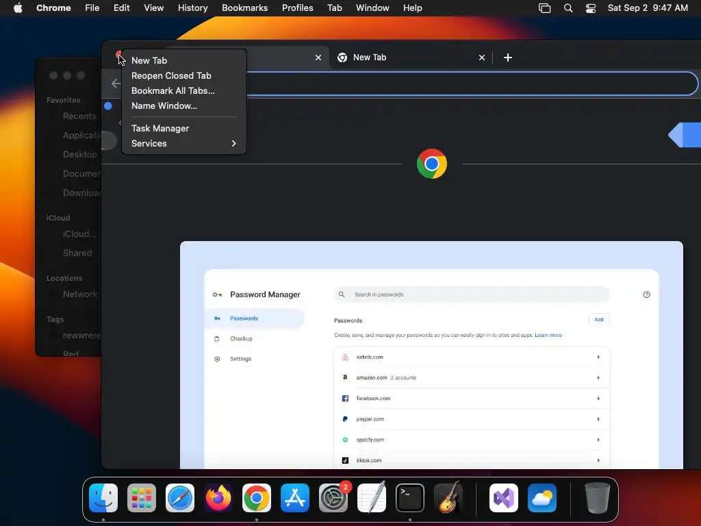Open System Settings from the Dock

click(x=333, y=498)
